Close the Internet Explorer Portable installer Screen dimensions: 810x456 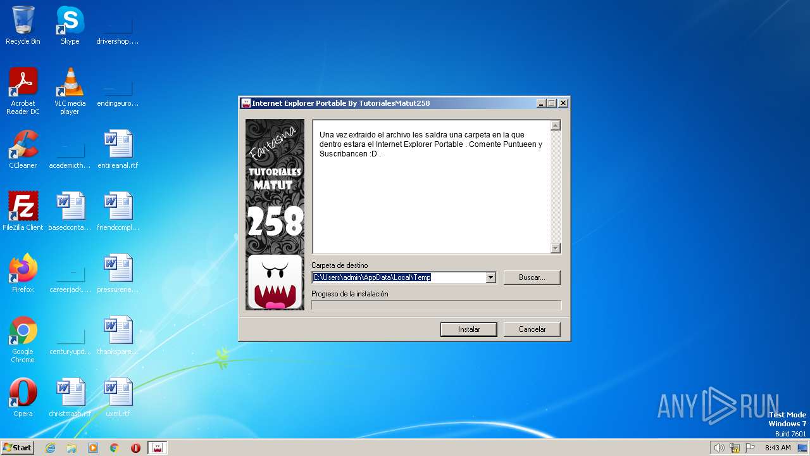pos(563,103)
